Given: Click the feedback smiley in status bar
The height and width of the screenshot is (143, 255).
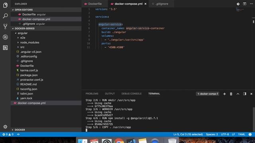Looking at the screenshot, I should coord(250,134).
